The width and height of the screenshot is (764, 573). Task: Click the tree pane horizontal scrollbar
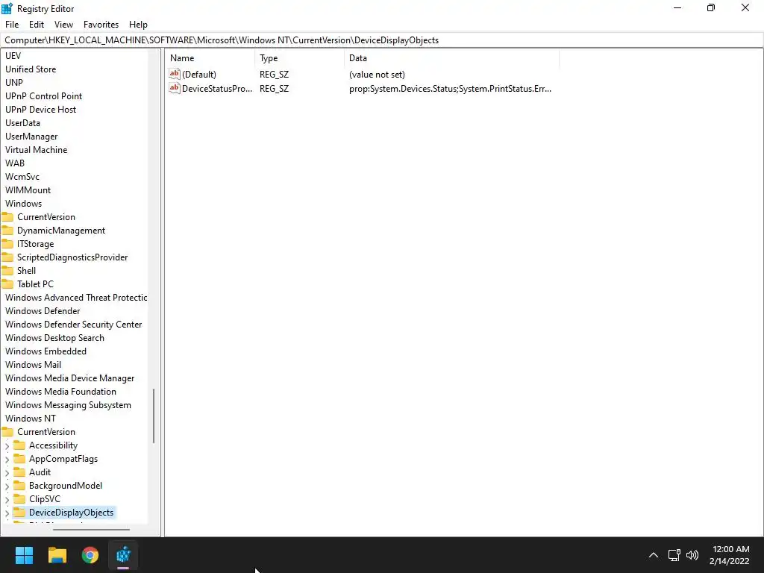pyautogui.click(x=91, y=529)
